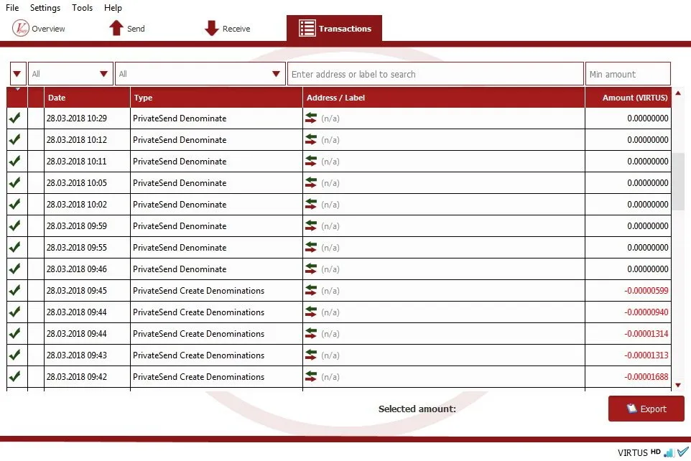Open the Tools menu
The height and width of the screenshot is (461, 691).
pos(83,7)
